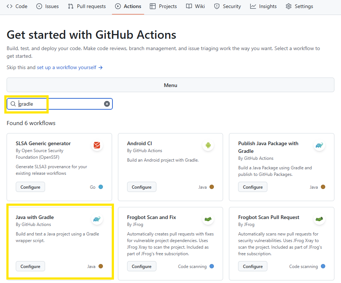
Task: Clear the search with the X icon
Action: pos(107,104)
